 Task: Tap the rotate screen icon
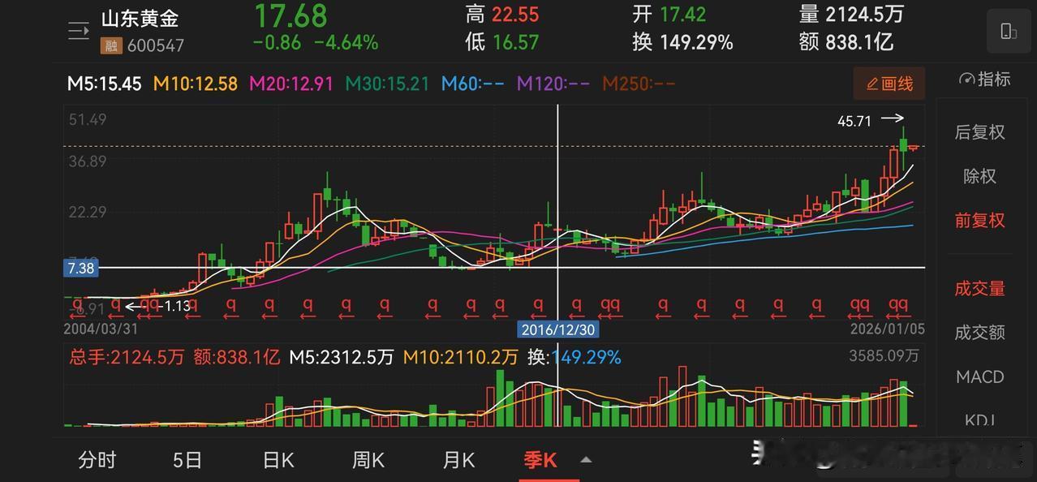(x=1008, y=32)
